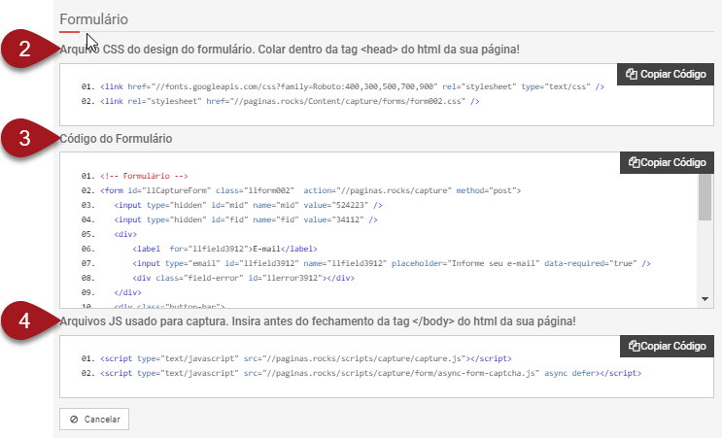722x438 pixels.
Task: Copy the form code with Copiar Código
Action: click(x=668, y=162)
